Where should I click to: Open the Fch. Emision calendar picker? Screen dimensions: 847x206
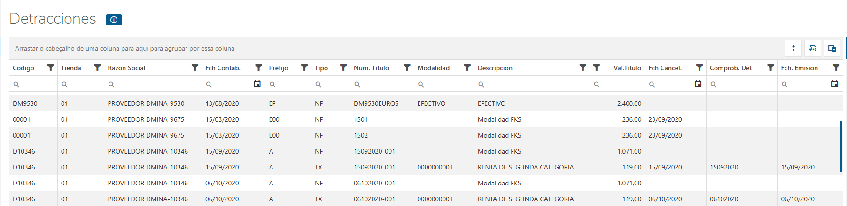pos(835,84)
